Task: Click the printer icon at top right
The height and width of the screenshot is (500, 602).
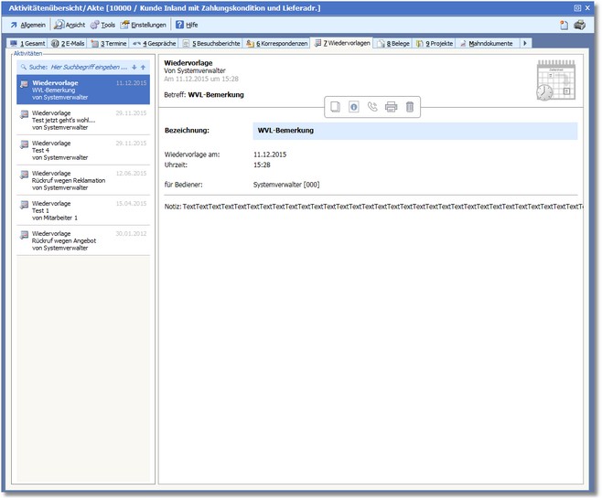Action: point(580,25)
